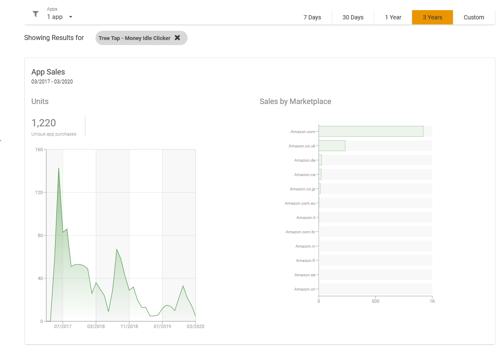Screen dimensions: 500x347
Task: Click the Amazon.cn marketplace row
Action: point(375,289)
